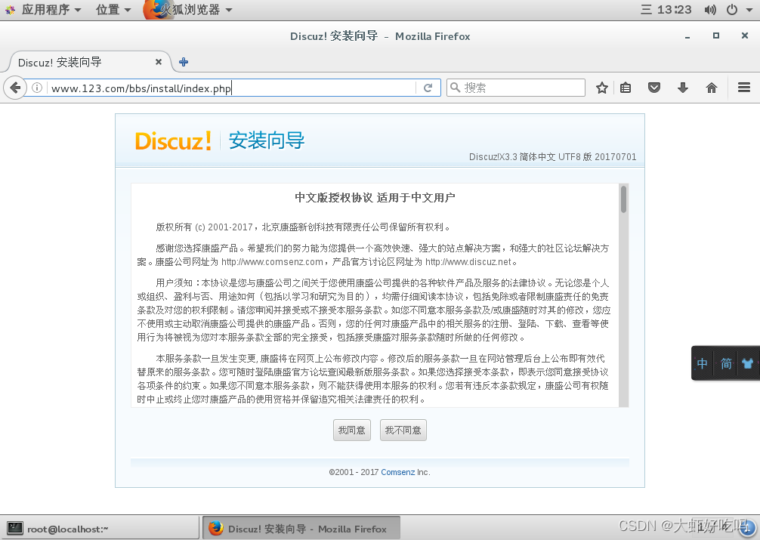The height and width of the screenshot is (540, 760).
Task: Click the shirt skin icon on input toolbar
Action: 747,363
